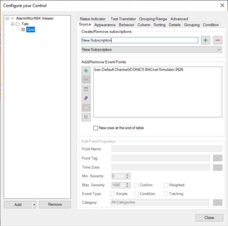Switch to the Appearance tab
The height and width of the screenshot is (226, 228).
105,25
